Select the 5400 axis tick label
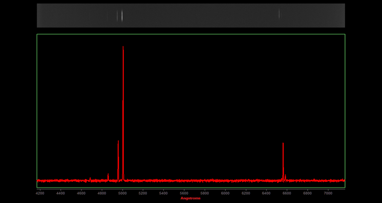The image size is (382, 203). pos(163,193)
